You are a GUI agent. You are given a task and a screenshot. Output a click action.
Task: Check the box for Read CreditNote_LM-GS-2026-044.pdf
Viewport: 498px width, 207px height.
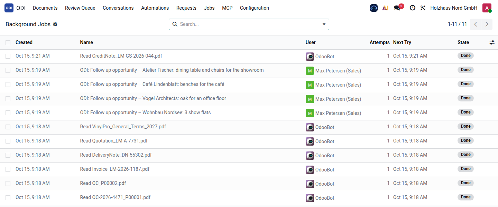pos(8,56)
